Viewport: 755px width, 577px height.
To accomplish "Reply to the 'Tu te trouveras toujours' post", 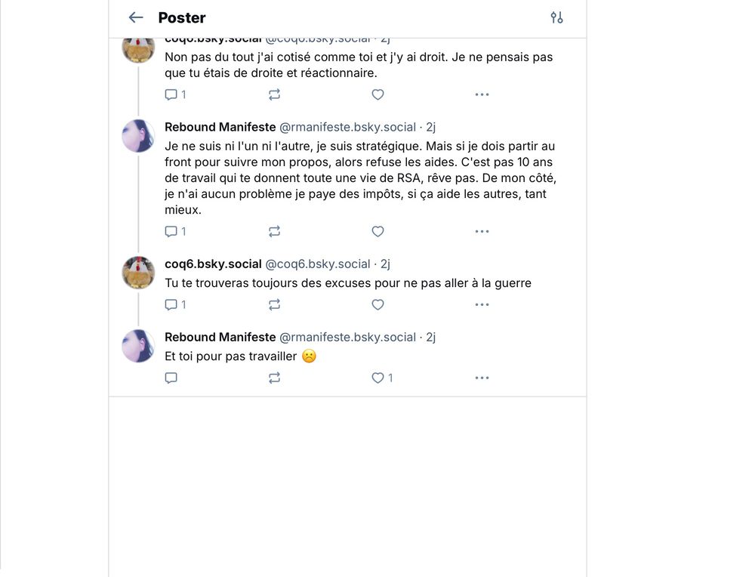I will [171, 304].
